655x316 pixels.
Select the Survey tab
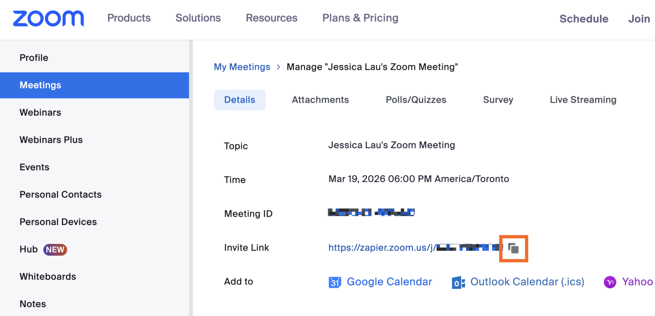tap(497, 100)
